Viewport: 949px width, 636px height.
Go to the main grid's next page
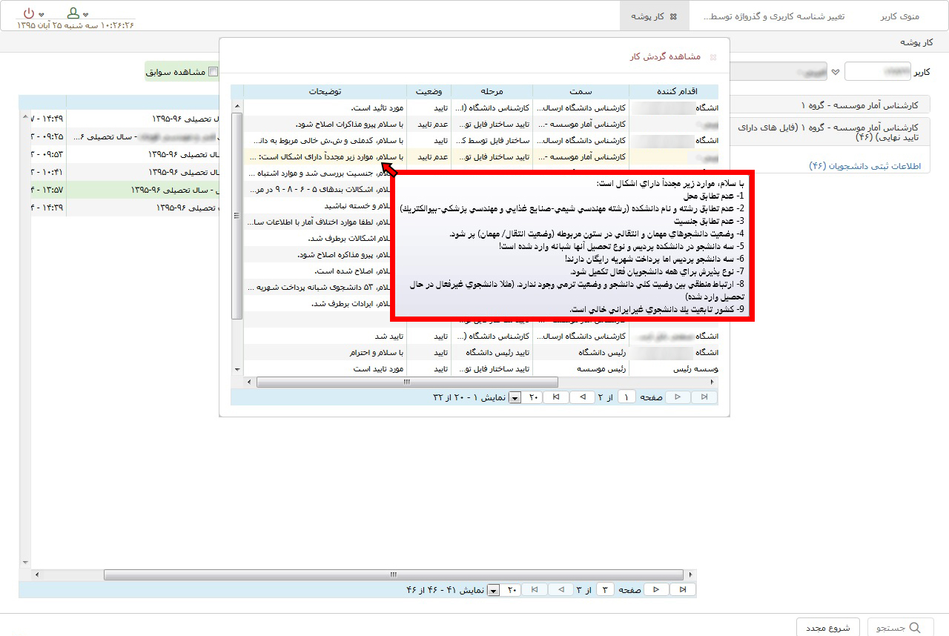(656, 589)
